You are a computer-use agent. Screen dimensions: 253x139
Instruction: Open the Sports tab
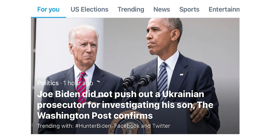coord(189,9)
